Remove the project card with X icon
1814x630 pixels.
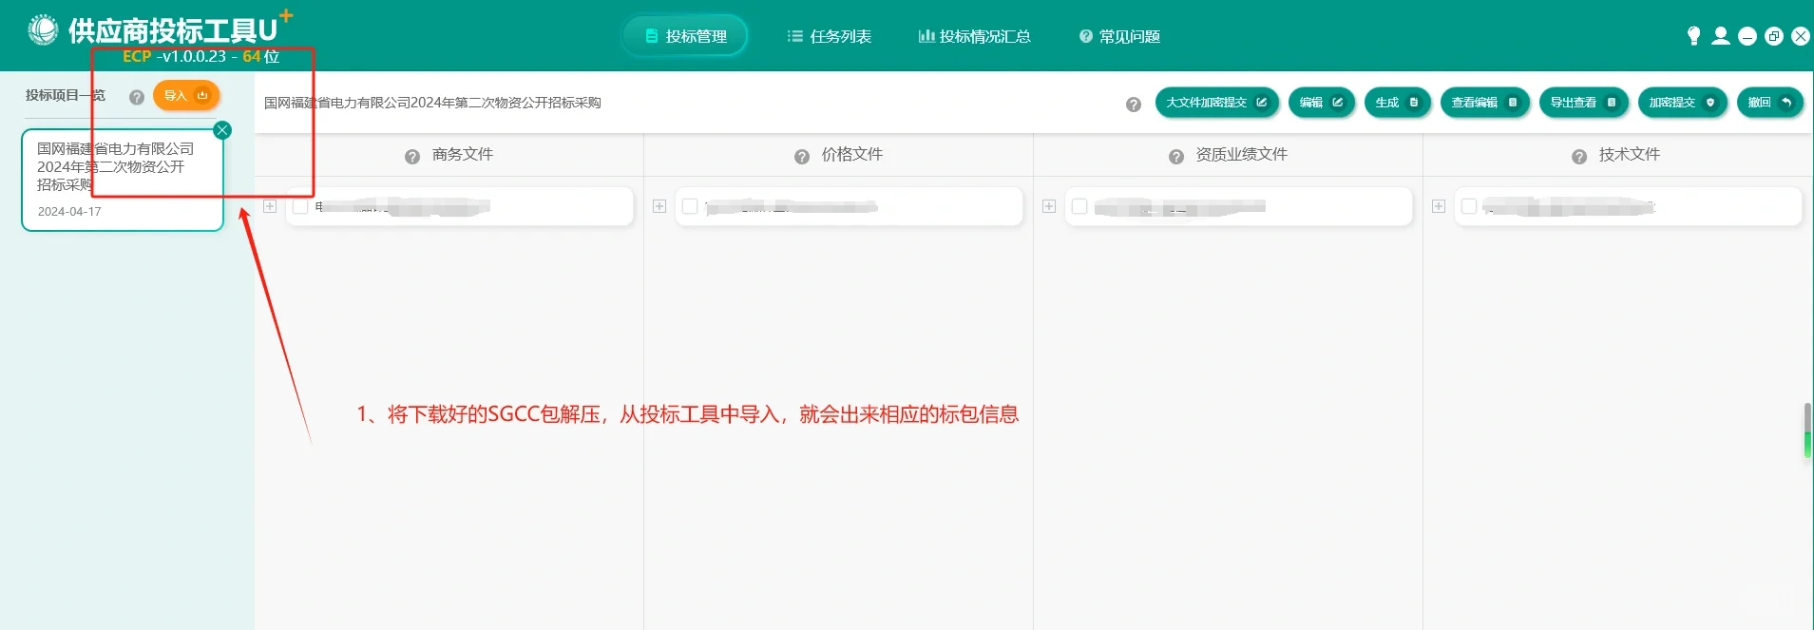point(222,130)
